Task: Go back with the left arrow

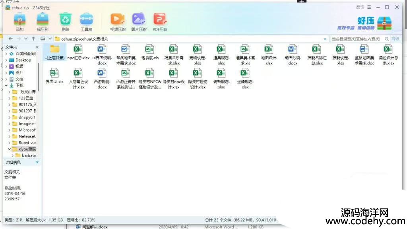Action: pyautogui.click(x=11, y=39)
